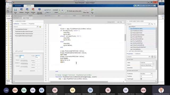Select participant tile HK
The height and width of the screenshot is (95, 170).
(55, 90)
